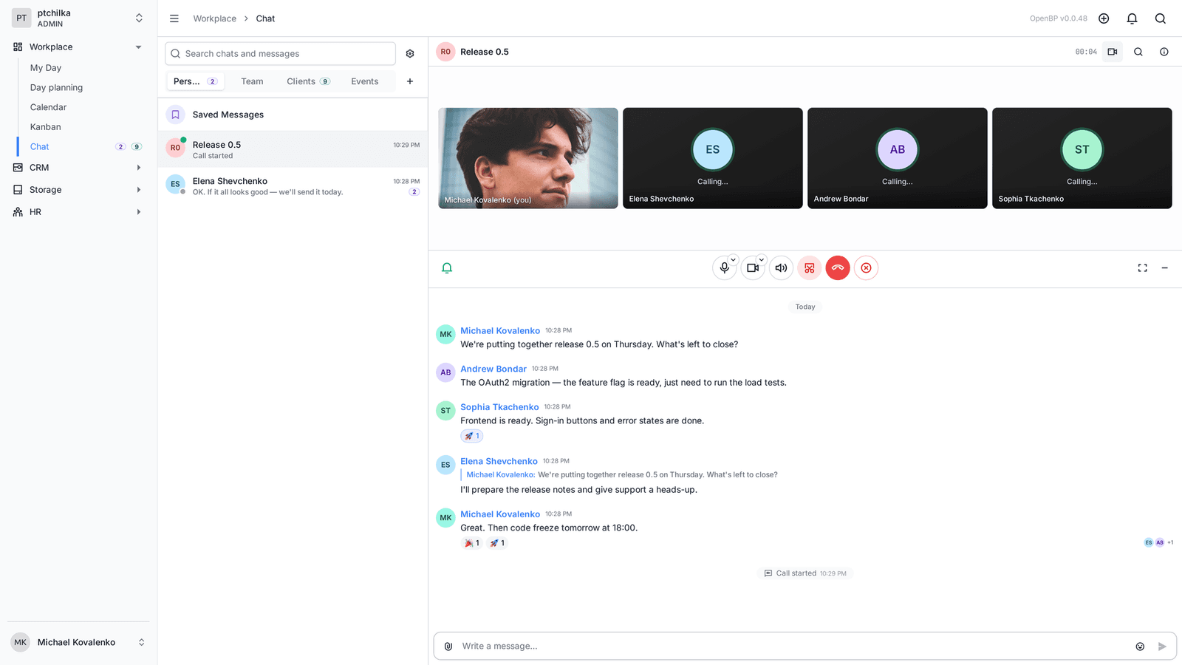
Task: Toggle party popper reaction on Michael's message
Action: 472,543
